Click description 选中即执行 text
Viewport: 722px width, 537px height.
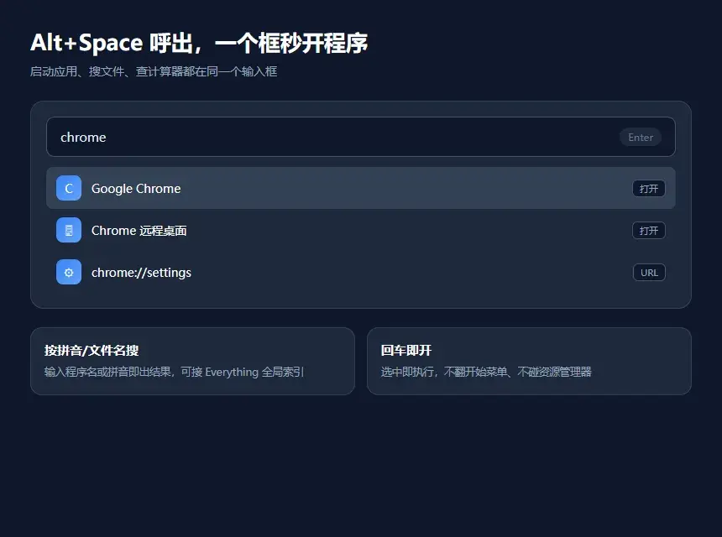click(486, 372)
